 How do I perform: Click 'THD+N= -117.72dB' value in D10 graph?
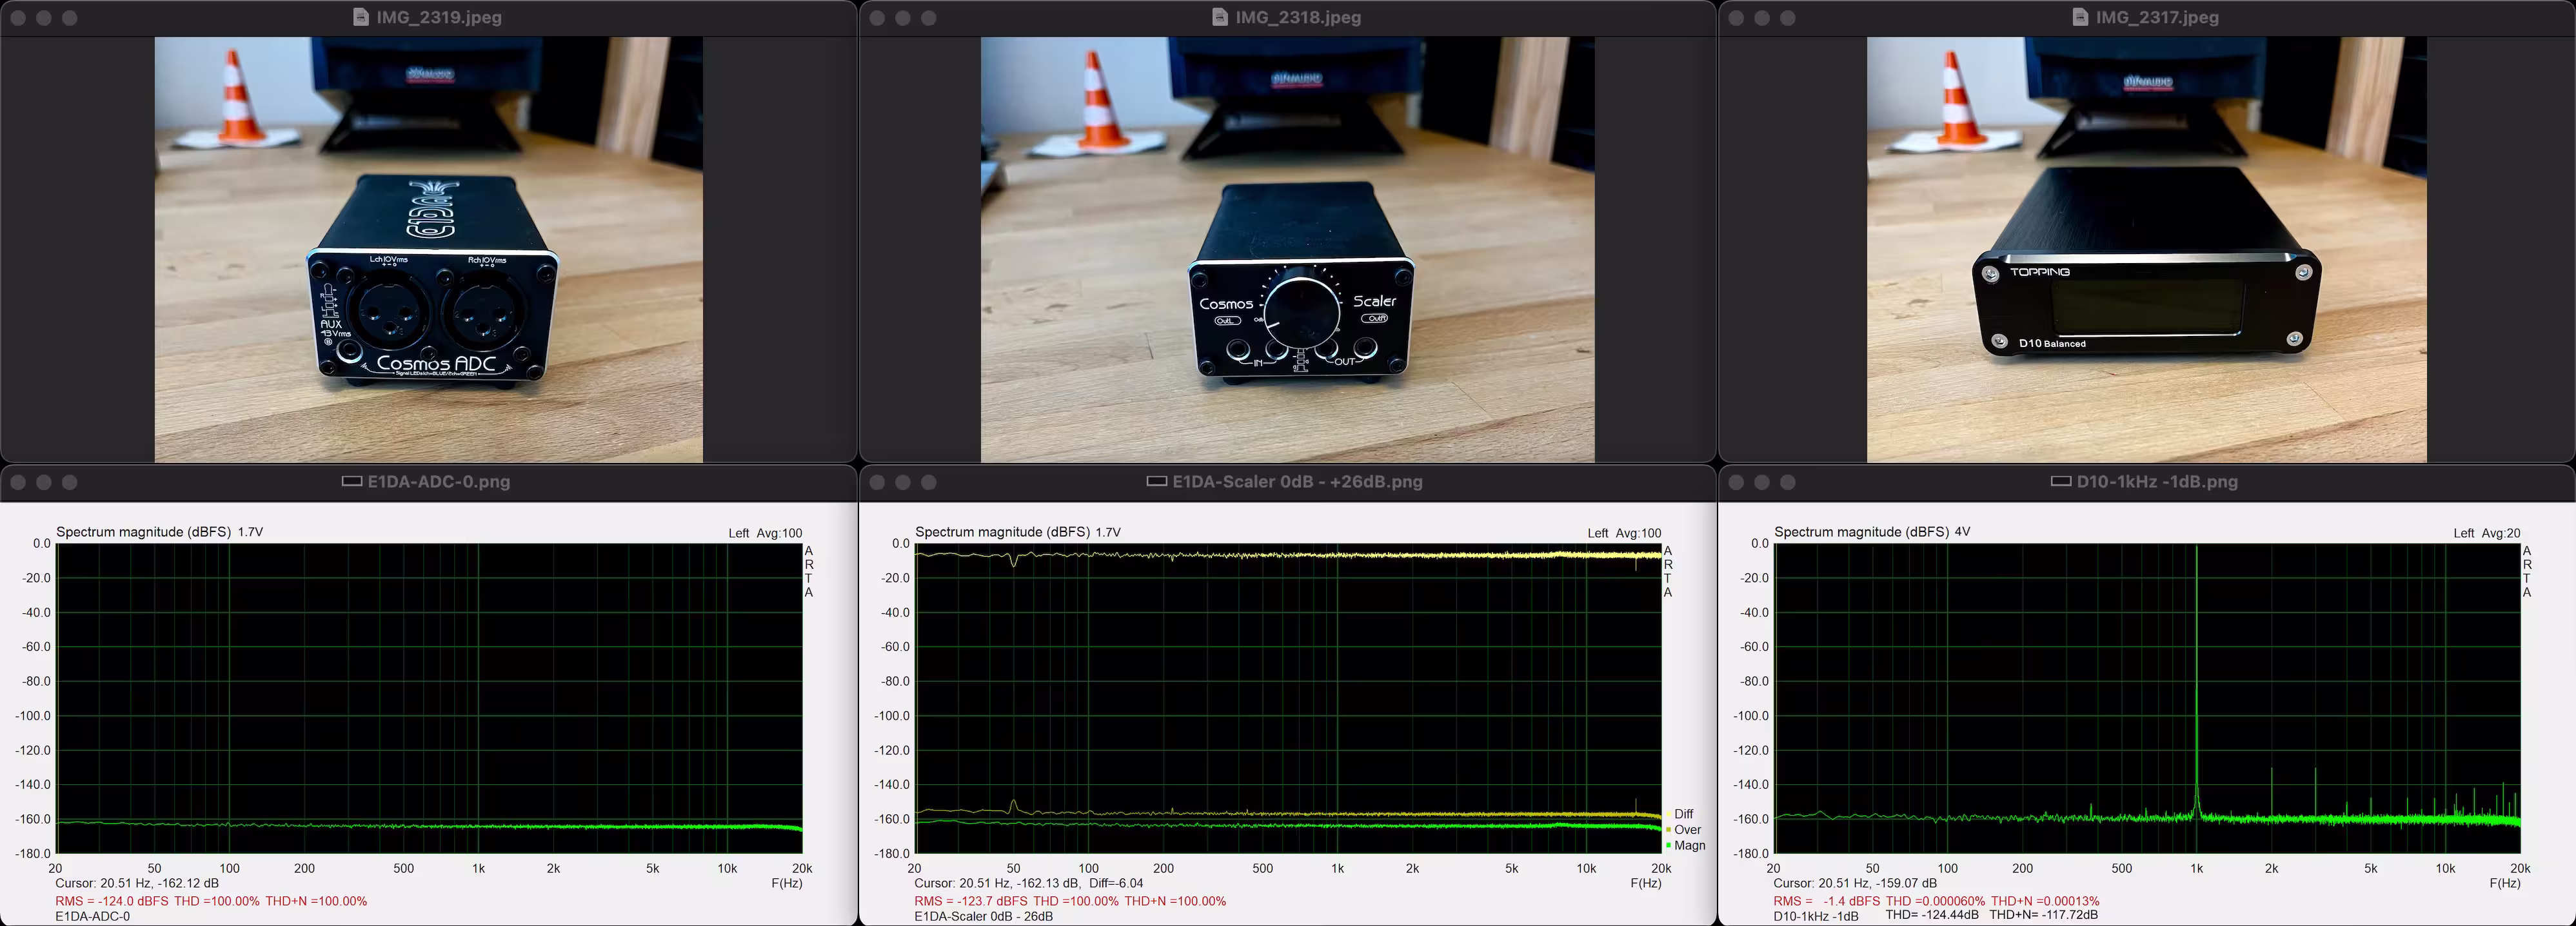(x=2043, y=915)
